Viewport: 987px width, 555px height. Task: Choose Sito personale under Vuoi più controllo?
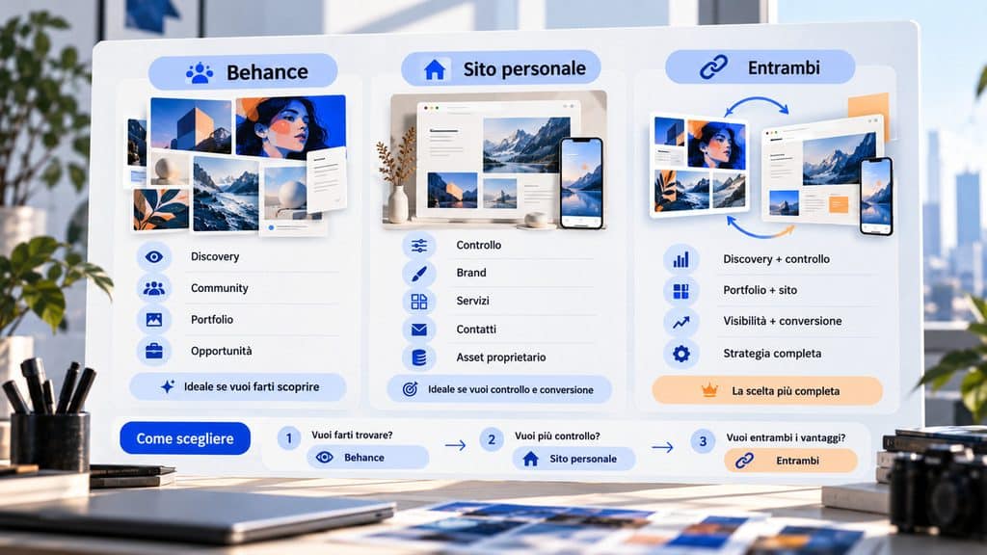[x=574, y=459]
